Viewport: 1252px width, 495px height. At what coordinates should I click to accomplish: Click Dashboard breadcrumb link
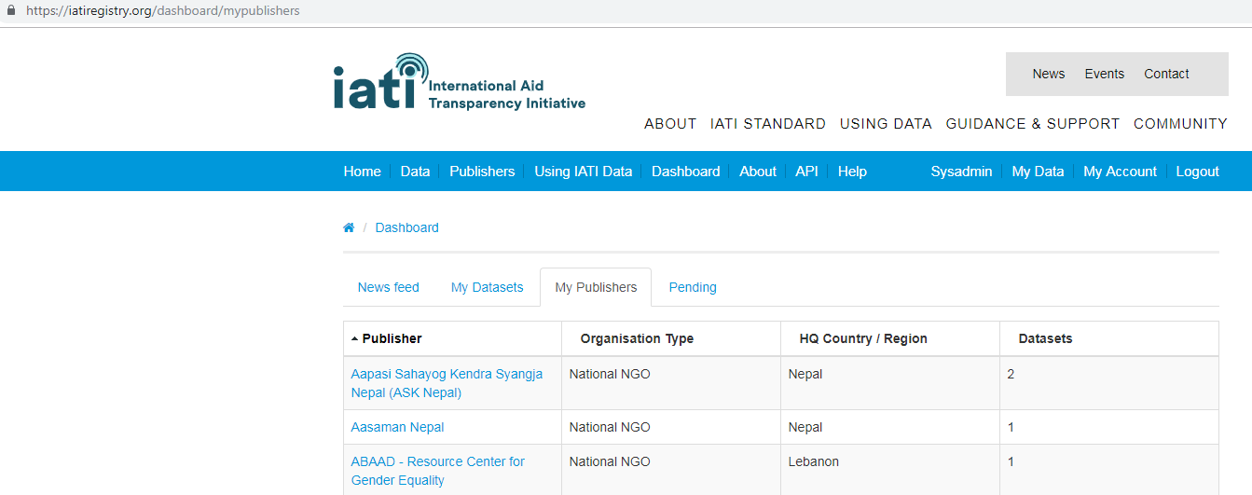click(x=406, y=227)
